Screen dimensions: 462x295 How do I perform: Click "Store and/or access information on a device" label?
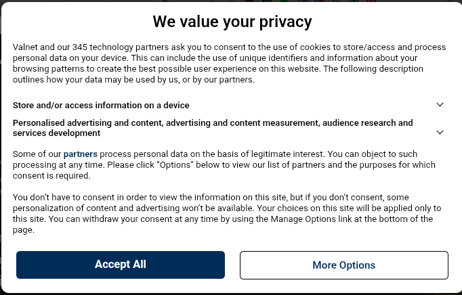(x=101, y=106)
